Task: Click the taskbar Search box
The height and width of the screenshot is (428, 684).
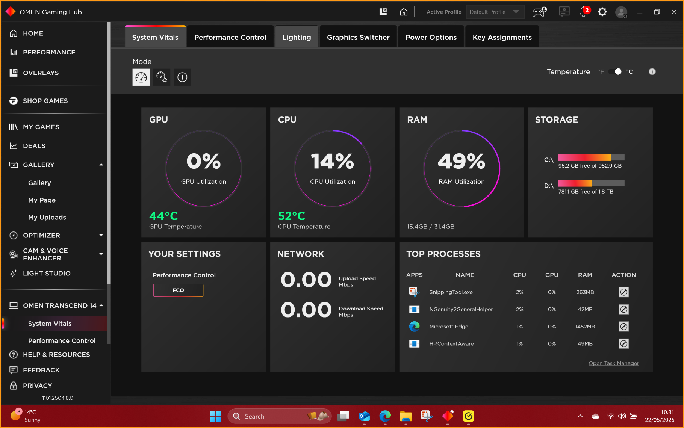Action: coord(280,416)
